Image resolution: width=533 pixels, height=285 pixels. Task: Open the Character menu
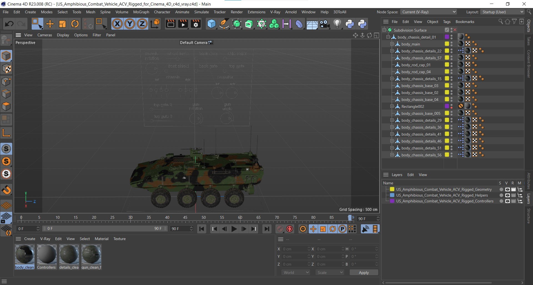[162, 12]
